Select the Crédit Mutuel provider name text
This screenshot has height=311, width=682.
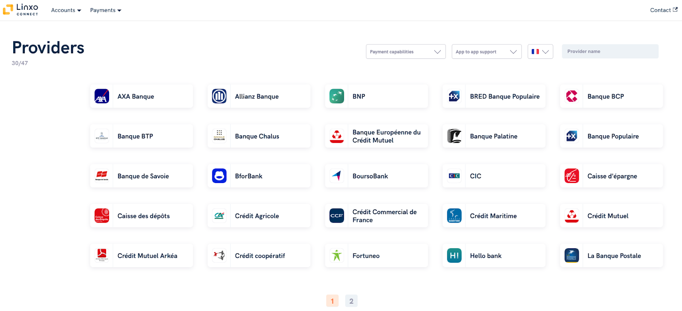(608, 216)
